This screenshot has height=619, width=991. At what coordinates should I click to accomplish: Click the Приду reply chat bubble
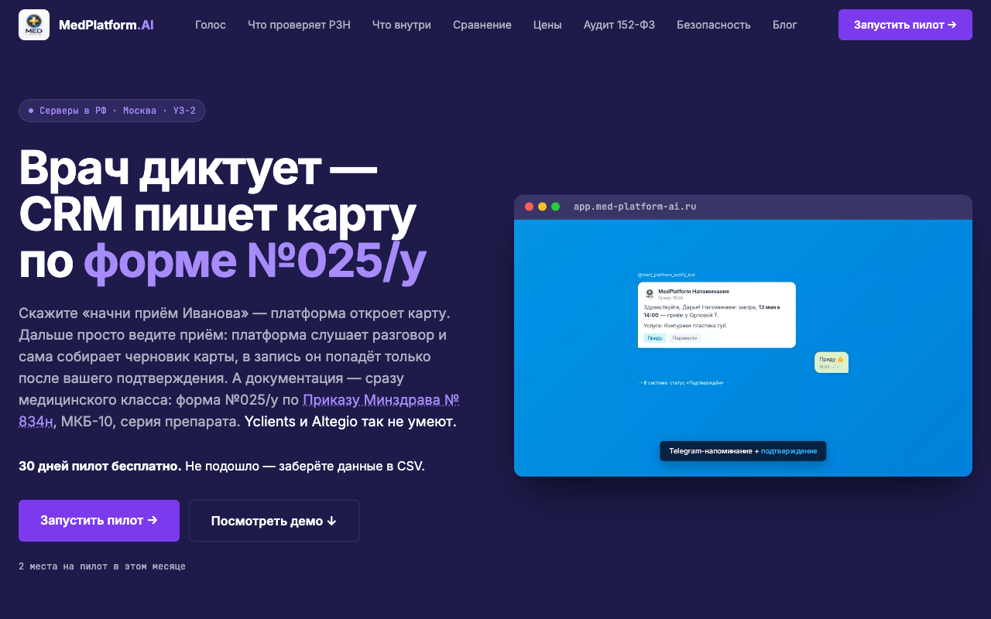832,362
